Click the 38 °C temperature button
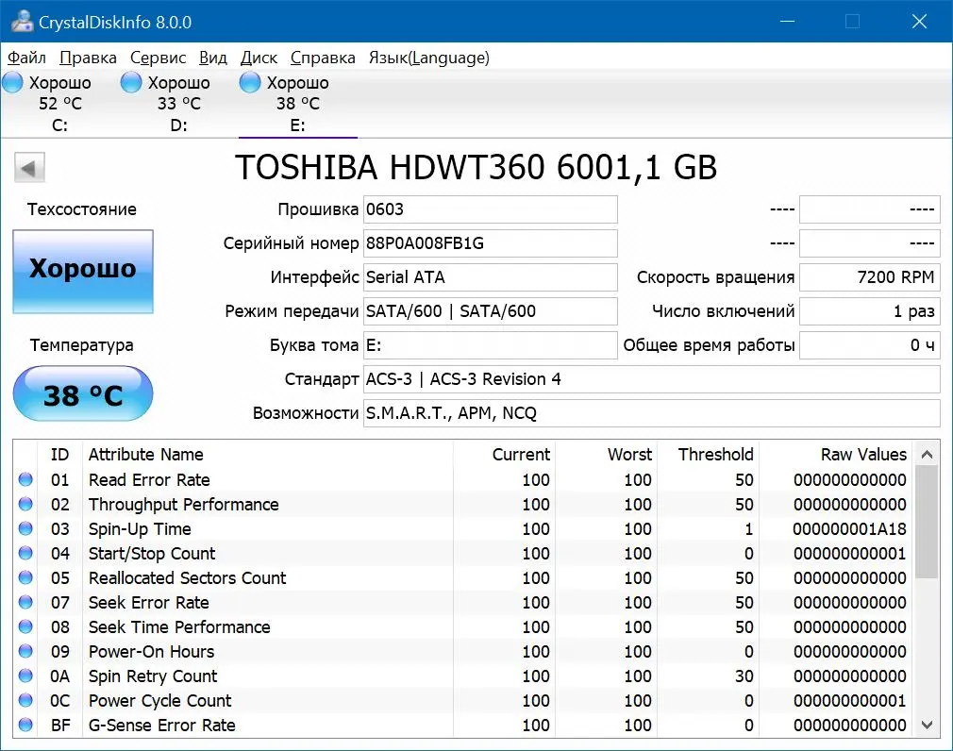This screenshot has height=751, width=953. click(x=83, y=394)
